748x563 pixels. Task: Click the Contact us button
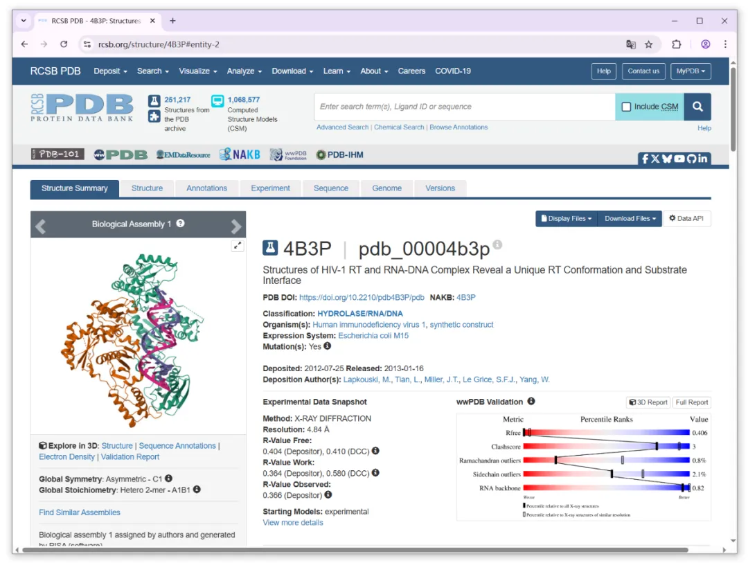pyautogui.click(x=643, y=71)
